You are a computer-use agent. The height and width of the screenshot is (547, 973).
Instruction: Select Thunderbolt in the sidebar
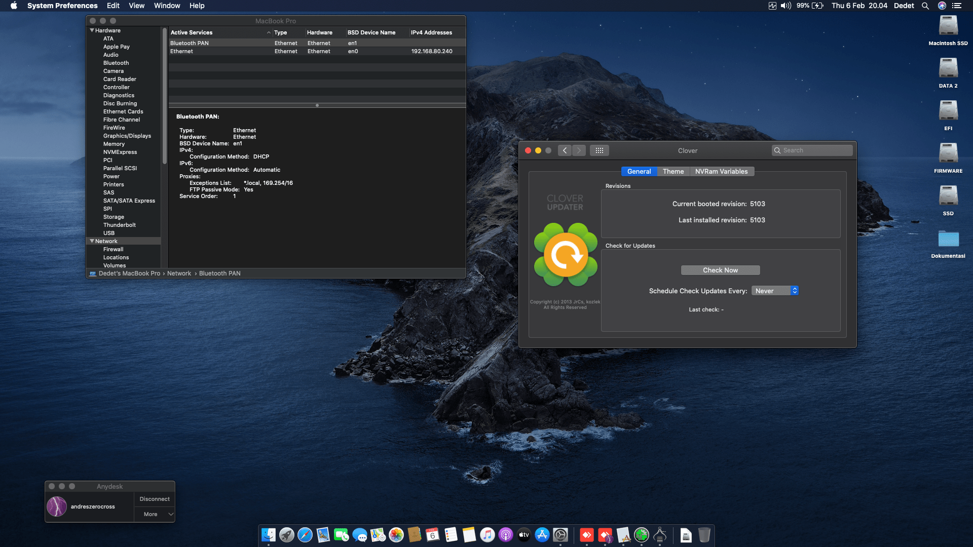(120, 225)
